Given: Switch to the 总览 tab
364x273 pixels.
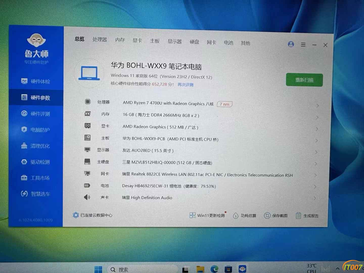Looking at the screenshot, I should click(79, 39).
